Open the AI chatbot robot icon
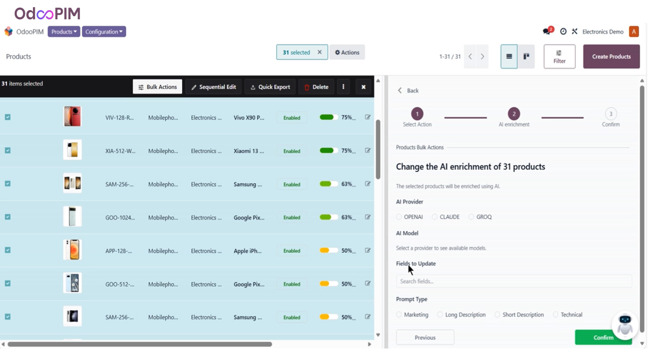 click(625, 325)
